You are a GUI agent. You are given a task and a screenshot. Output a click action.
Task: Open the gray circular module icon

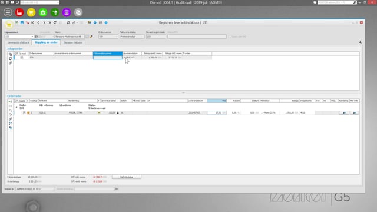click(78, 12)
